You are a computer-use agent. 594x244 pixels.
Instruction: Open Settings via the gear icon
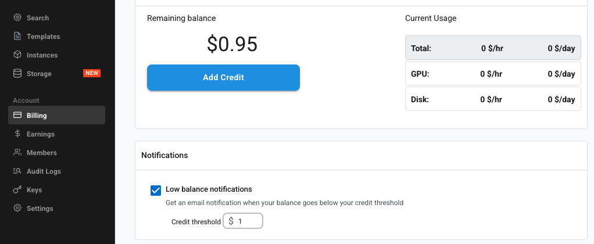[x=17, y=209]
